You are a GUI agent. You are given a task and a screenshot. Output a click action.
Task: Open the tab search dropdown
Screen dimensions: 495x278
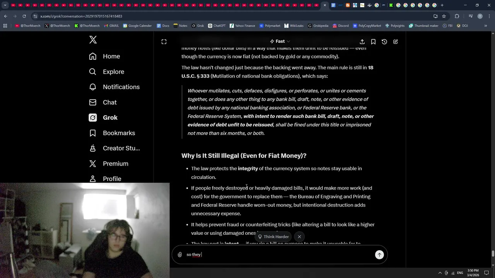tap(5, 5)
